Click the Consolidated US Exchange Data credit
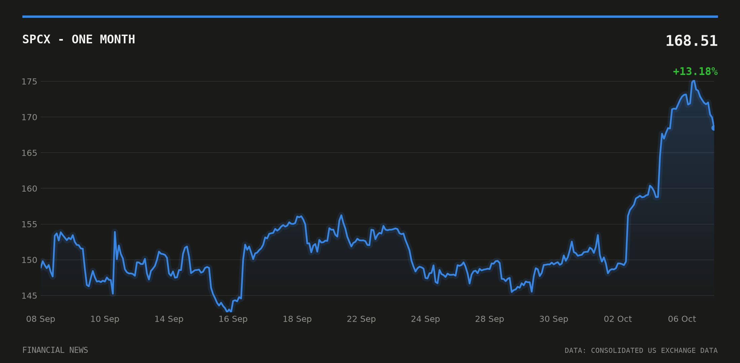The image size is (740, 363). [x=641, y=351]
